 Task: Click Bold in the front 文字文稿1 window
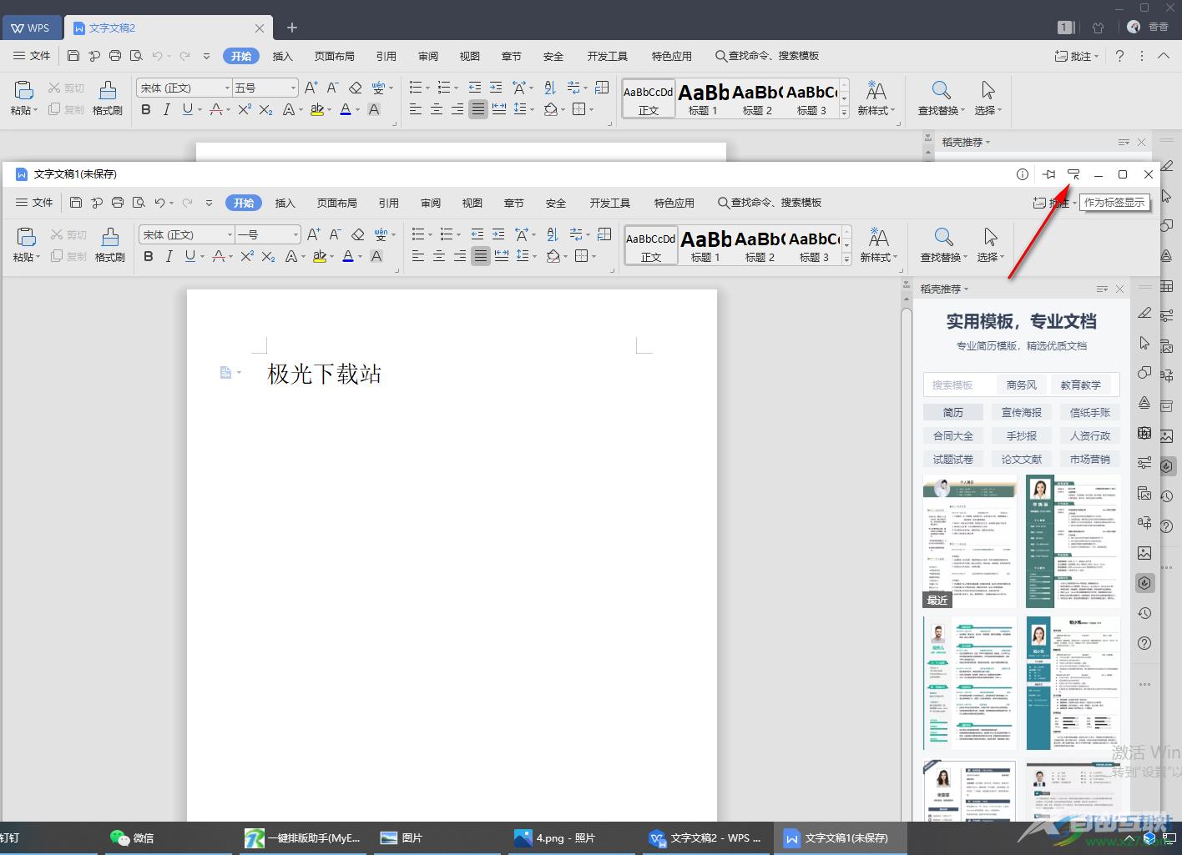pyautogui.click(x=149, y=257)
